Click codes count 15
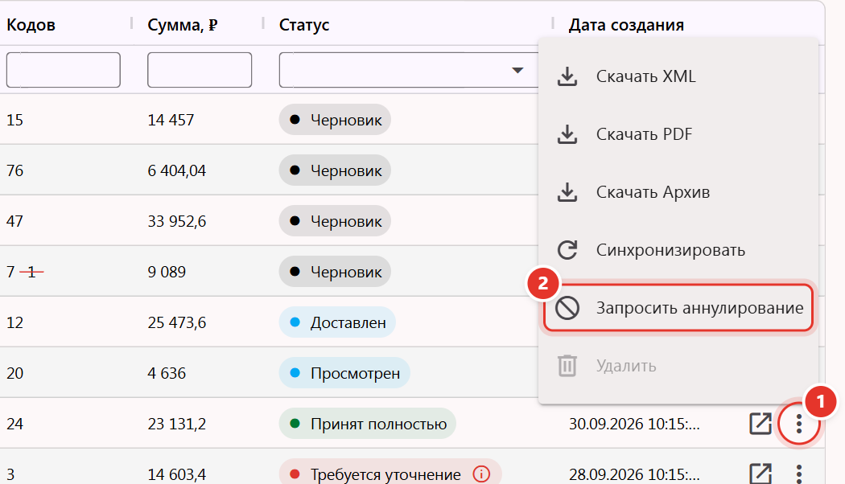845x484 pixels. [x=14, y=120]
